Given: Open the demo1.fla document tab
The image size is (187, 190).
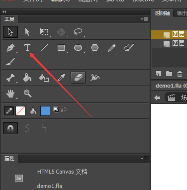Looking at the screenshot, I should click(x=171, y=86).
